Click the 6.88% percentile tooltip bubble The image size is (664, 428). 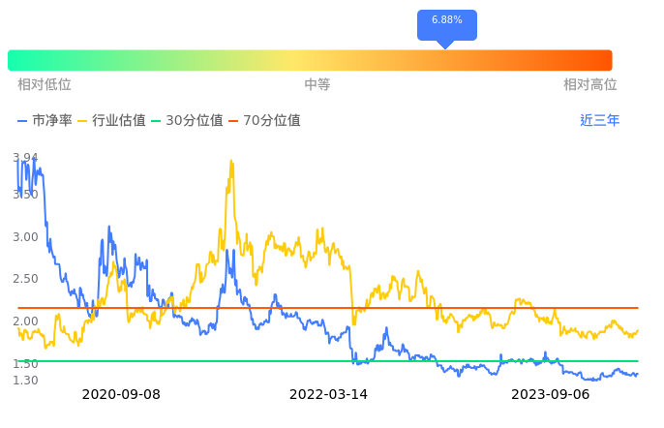pyautogui.click(x=446, y=21)
